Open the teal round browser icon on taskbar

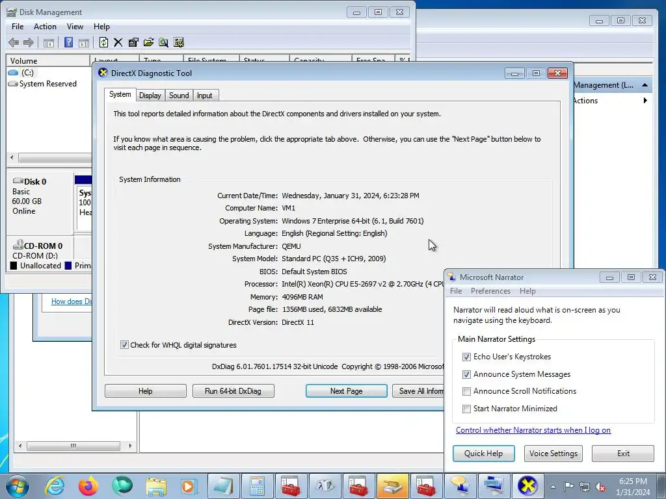tap(122, 486)
